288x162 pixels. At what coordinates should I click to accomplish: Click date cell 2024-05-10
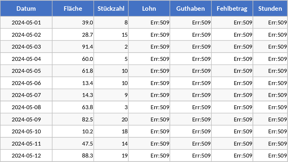(x=26, y=132)
